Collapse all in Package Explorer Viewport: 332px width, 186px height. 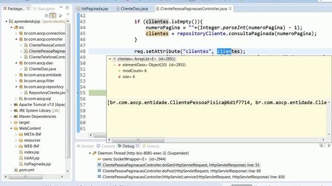point(47,16)
